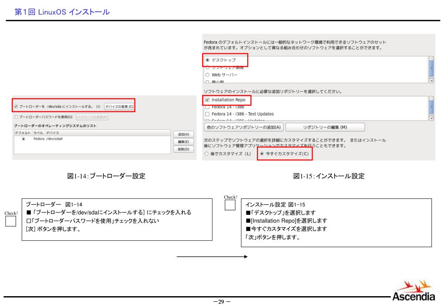Click the Ascendia logo
Viewport: 444px width, 307px height.
(x=414, y=291)
